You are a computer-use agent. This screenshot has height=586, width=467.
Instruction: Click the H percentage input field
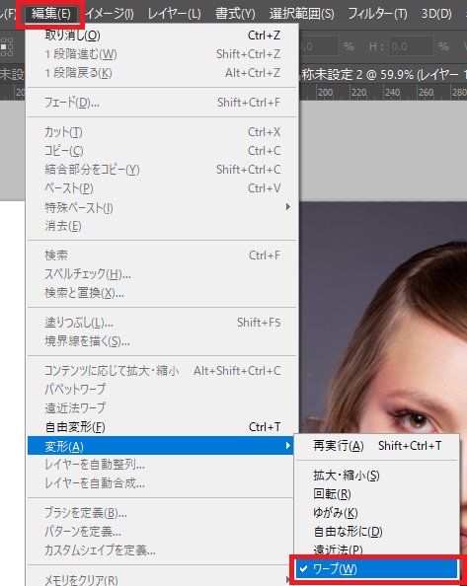pos(411,46)
